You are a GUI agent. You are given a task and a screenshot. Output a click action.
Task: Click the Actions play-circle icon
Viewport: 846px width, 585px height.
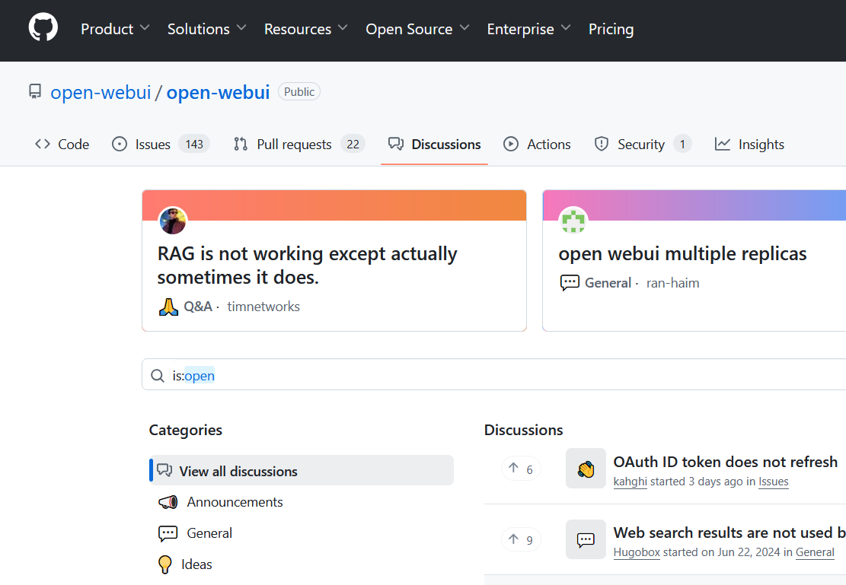pyautogui.click(x=511, y=144)
